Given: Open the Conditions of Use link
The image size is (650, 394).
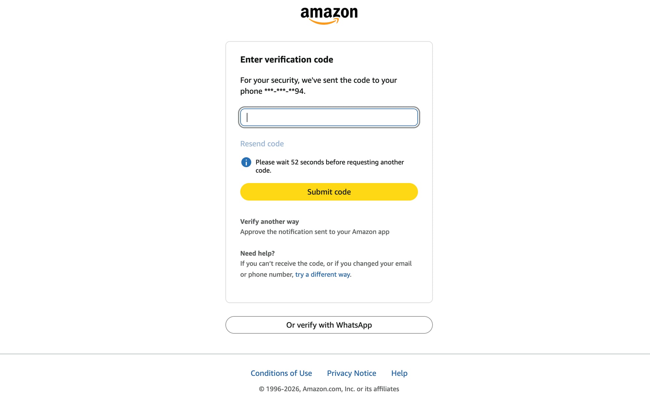Looking at the screenshot, I should point(281,373).
